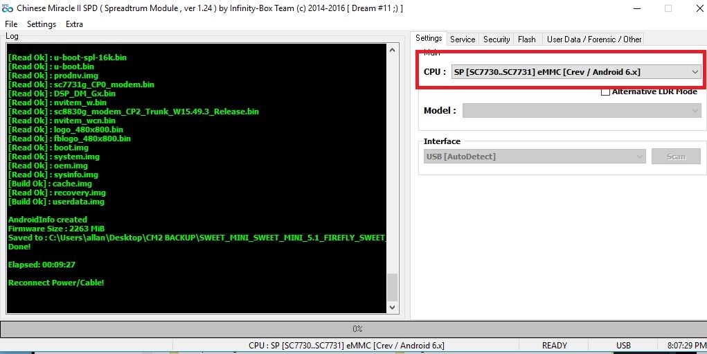
Task: Open the Settings menu in menu bar
Action: tap(42, 24)
